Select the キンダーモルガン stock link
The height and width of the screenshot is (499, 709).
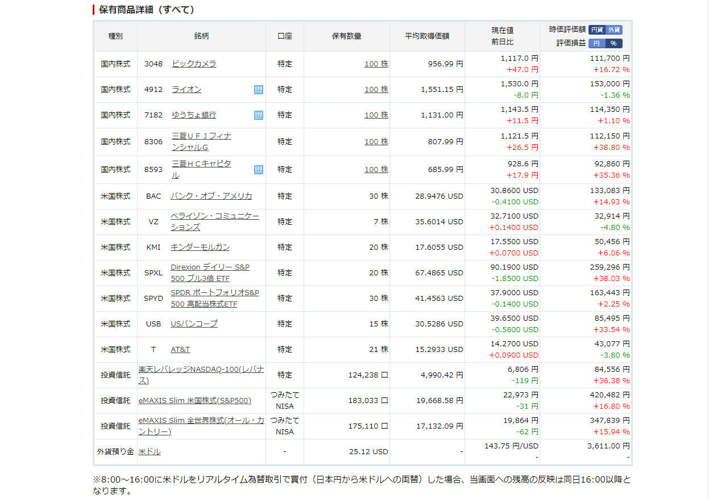[200, 247]
